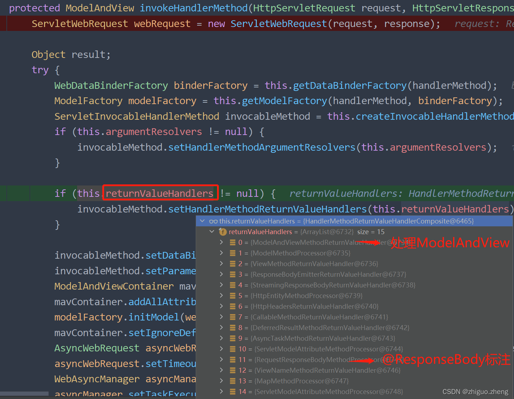Click the watch glasses icon on root node
Image resolution: width=514 pixels, height=399 pixels.
point(213,221)
